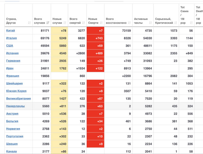Select the Южная Корея link

tap(16, 91)
